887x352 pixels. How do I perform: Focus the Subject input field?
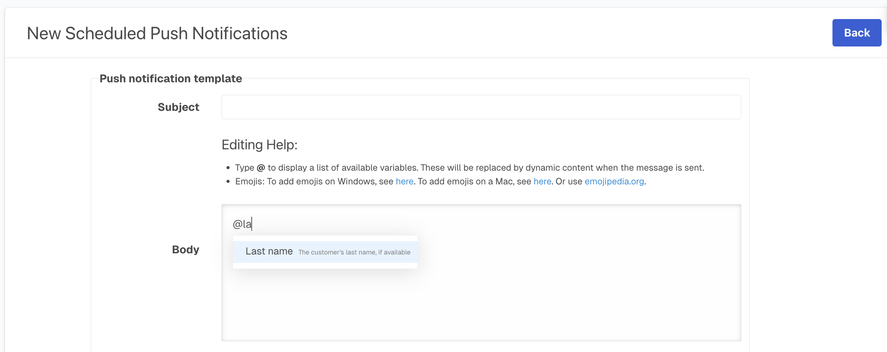click(x=481, y=107)
